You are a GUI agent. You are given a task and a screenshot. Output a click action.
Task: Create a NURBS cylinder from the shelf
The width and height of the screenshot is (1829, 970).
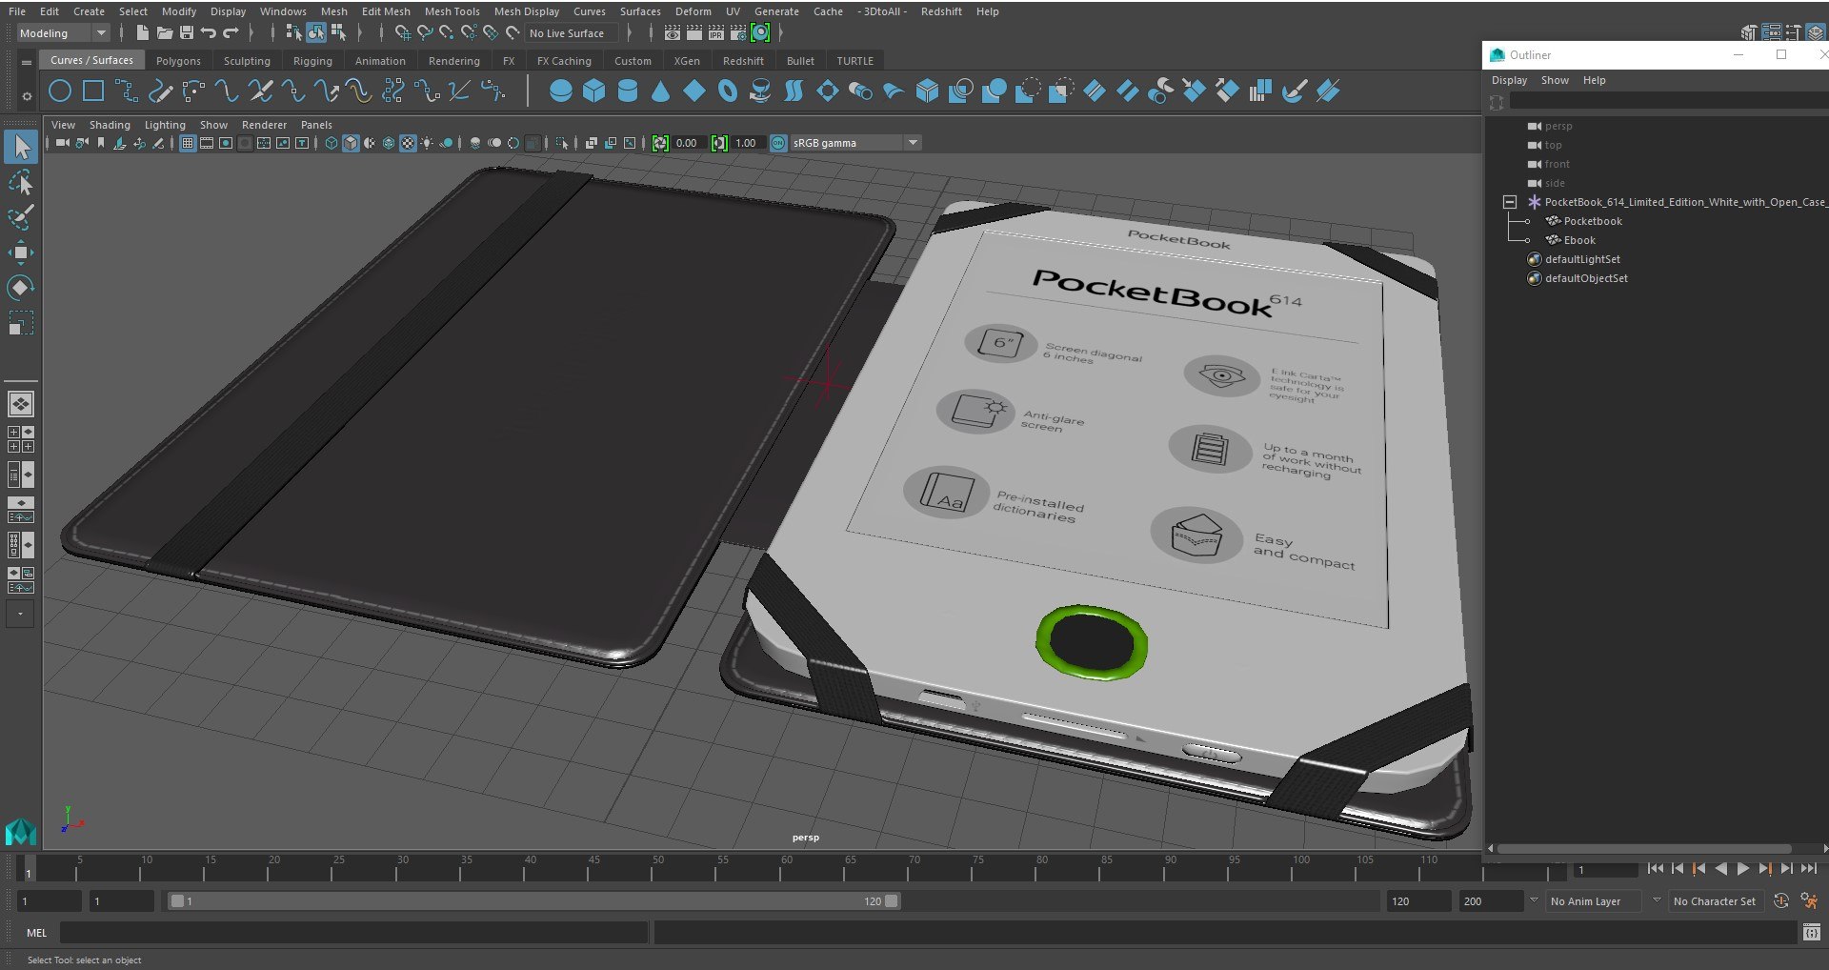(628, 91)
